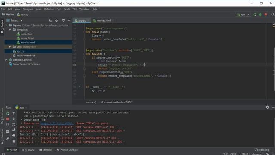This screenshot has height=155, width=275.
Task: Collapse the Mysite root folder
Action: (6, 25)
